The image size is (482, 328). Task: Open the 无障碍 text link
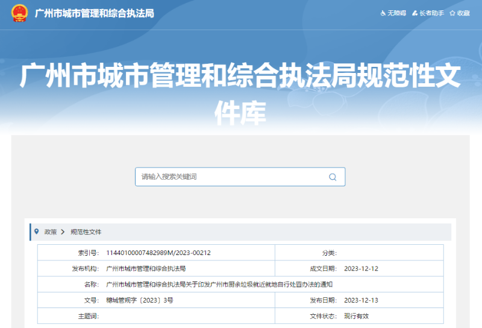[x=396, y=13]
